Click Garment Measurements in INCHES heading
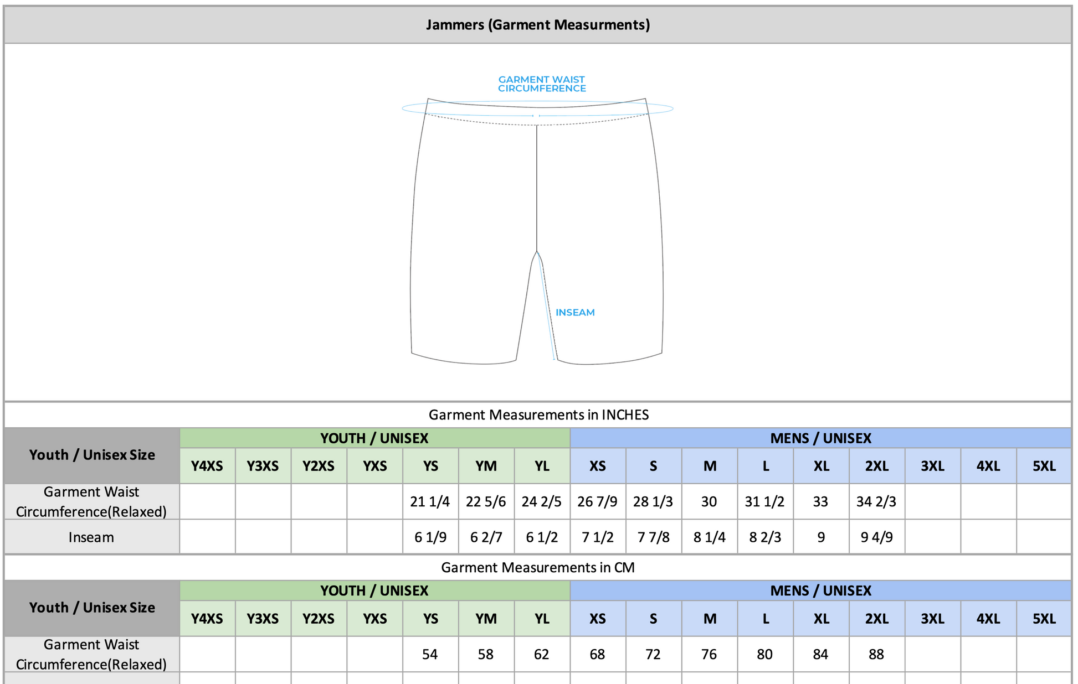The height and width of the screenshot is (684, 1078). (538, 415)
